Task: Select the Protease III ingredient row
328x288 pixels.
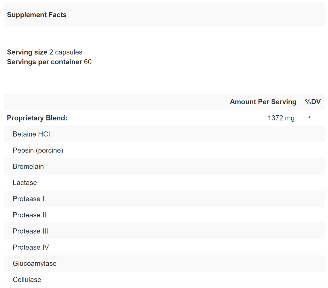Action: pos(30,231)
